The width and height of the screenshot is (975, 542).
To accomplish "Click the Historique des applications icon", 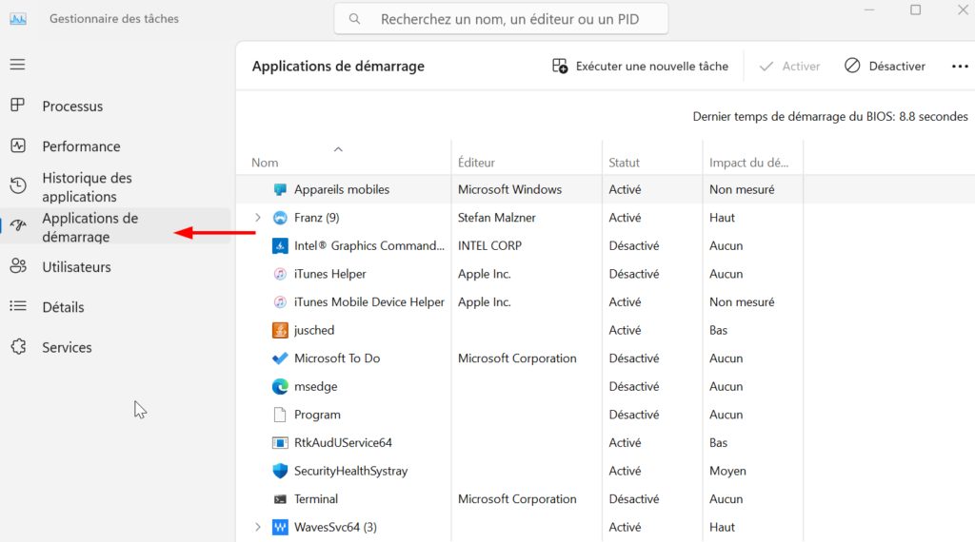I will 18,185.
